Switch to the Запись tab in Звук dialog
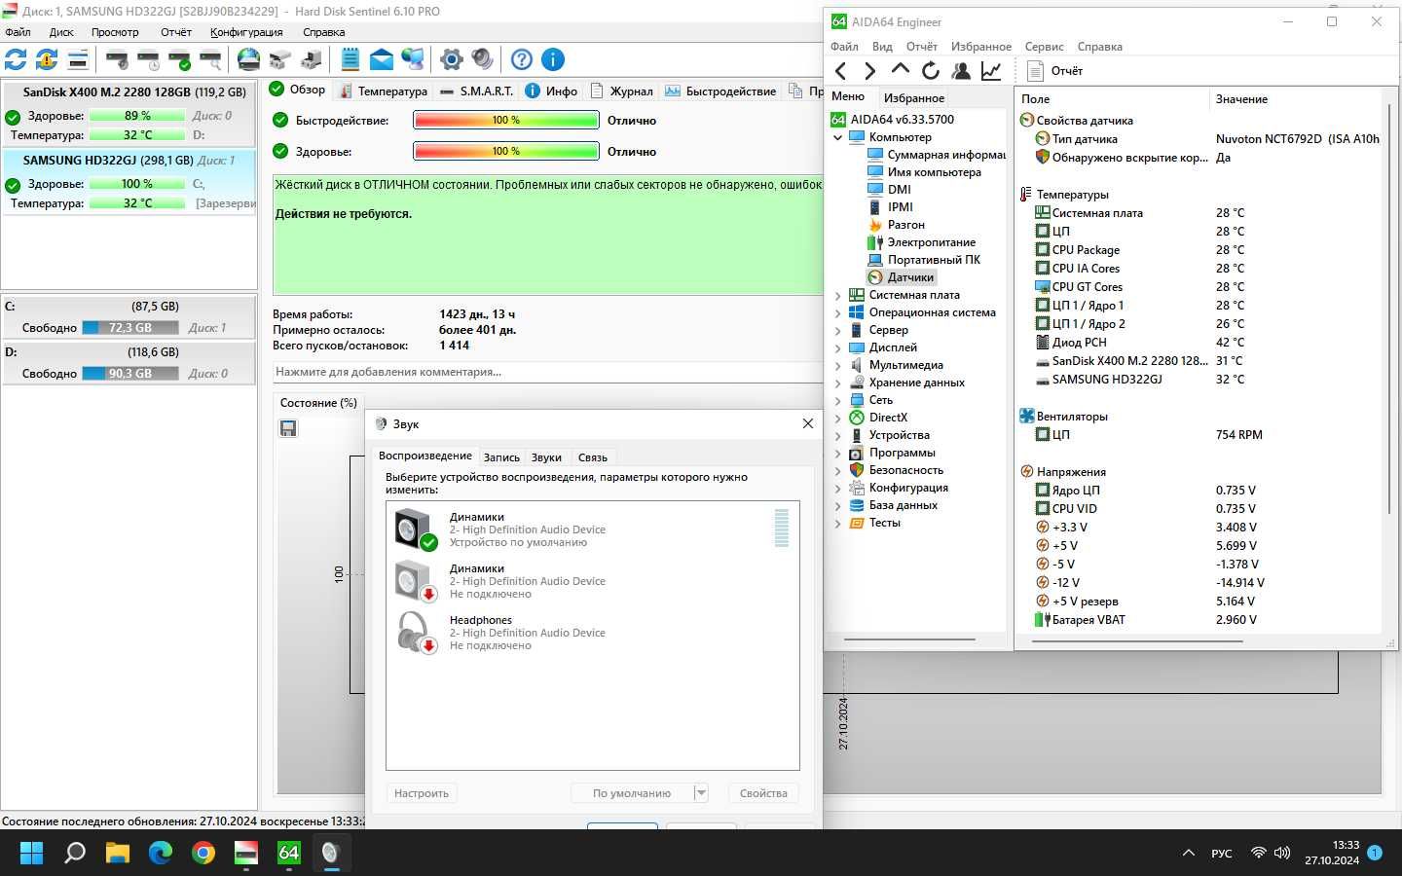The image size is (1402, 876). pos(501,457)
